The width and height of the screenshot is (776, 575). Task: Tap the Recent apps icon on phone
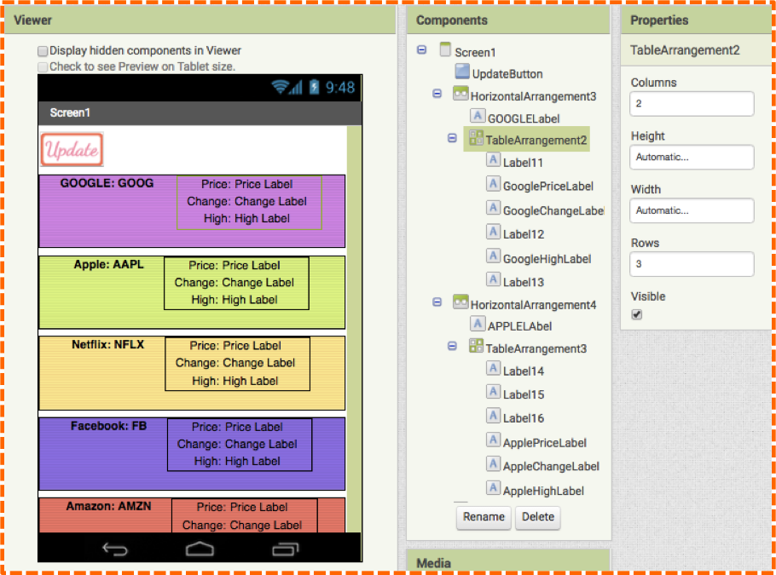coord(286,549)
